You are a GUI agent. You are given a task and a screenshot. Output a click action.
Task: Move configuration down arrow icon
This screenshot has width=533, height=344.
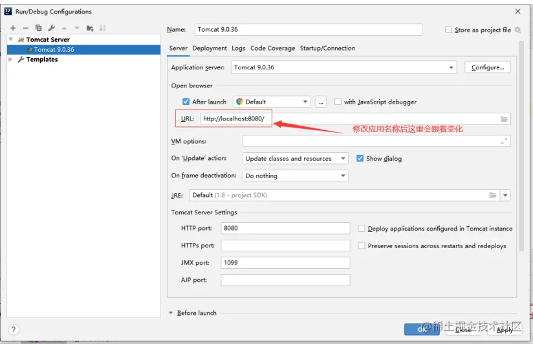[x=77, y=29]
